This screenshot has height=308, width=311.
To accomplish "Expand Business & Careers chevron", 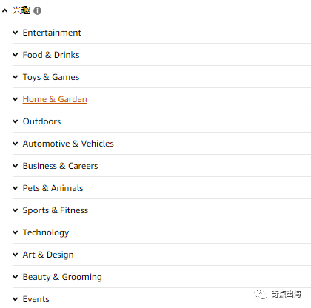I will tap(16, 166).
